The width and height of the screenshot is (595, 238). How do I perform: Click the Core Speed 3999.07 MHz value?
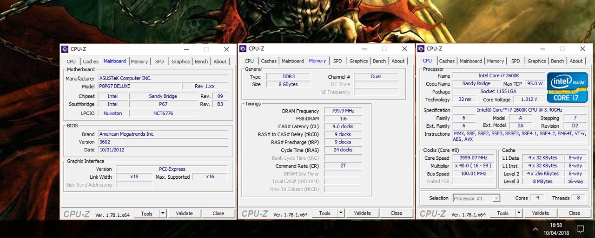(x=473, y=158)
